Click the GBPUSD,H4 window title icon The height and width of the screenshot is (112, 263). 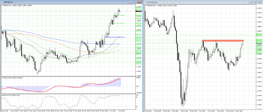point(2,2)
